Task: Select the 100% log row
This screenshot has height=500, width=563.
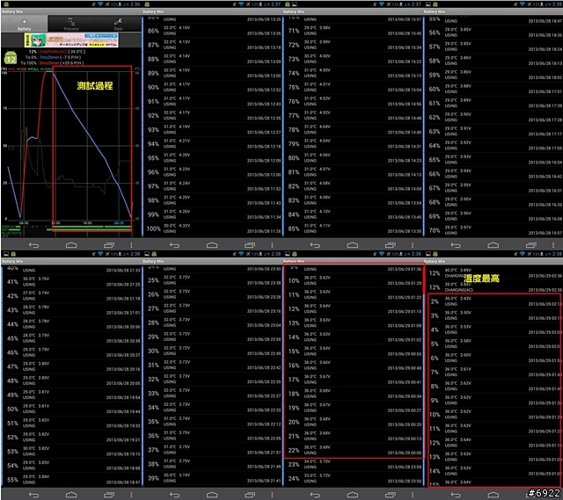Action: 213,228
